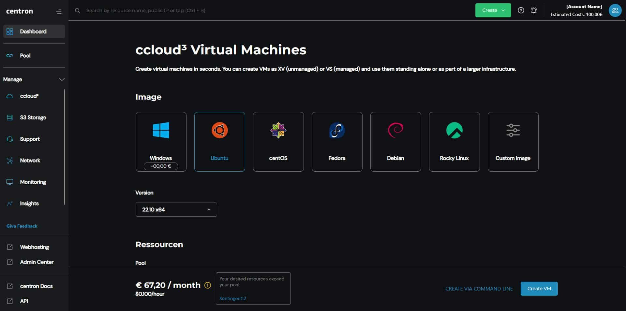Open Dashboard in the sidebar
626x311 pixels.
[34, 32]
